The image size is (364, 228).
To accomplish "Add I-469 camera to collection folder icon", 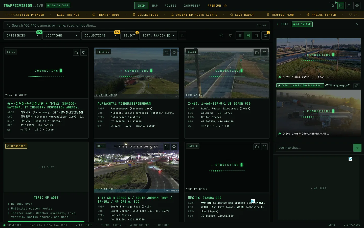I will (x=257, y=52).
